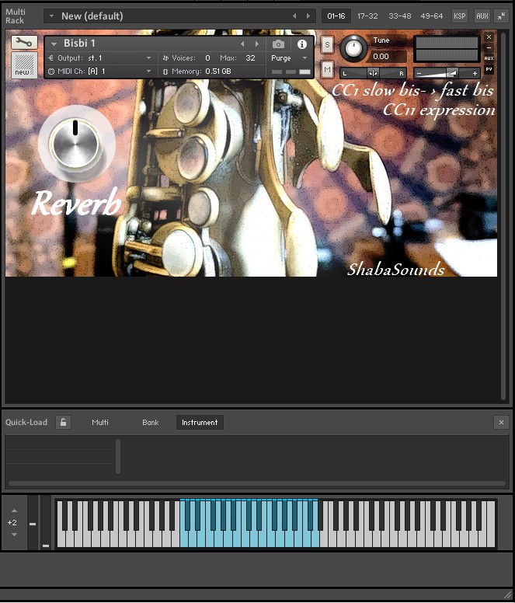The width and height of the screenshot is (515, 603).
Task: Click the KSP button in Multi Rack
Action: pos(460,16)
